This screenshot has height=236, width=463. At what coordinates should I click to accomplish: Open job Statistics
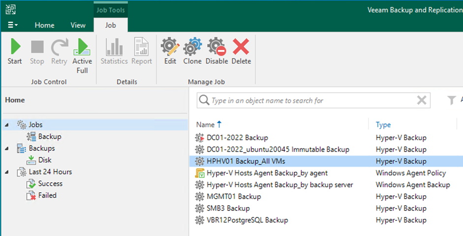114,51
